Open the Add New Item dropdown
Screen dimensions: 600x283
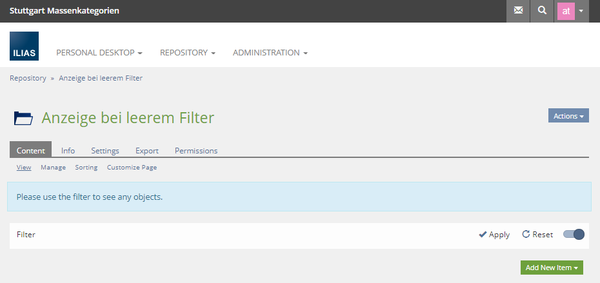coord(552,268)
